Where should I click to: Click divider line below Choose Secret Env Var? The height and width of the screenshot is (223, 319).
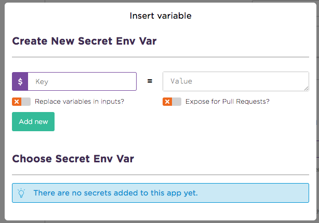coord(161,175)
